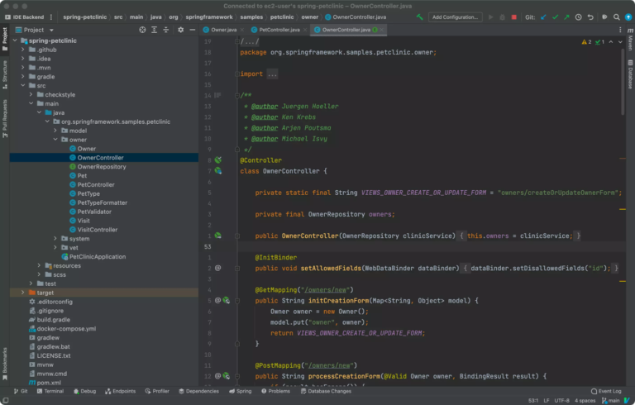Open the Terminal tool window
635x405 pixels.
click(50, 391)
